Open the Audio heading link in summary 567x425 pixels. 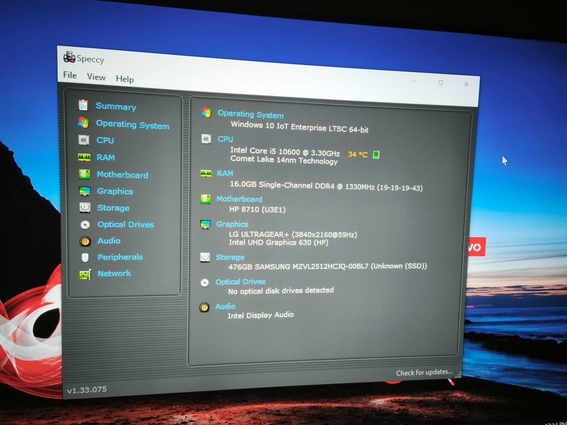point(225,306)
